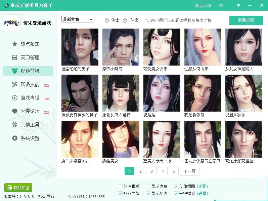
Task: Open 唐门才是最帅的 face thumbnail
Action: click(x=80, y=139)
